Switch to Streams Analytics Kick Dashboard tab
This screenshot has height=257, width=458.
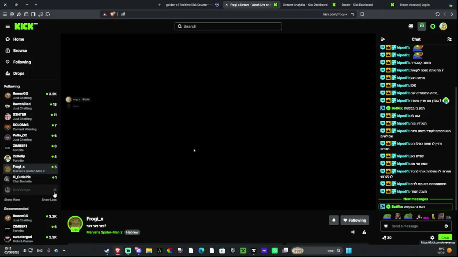click(x=305, y=5)
